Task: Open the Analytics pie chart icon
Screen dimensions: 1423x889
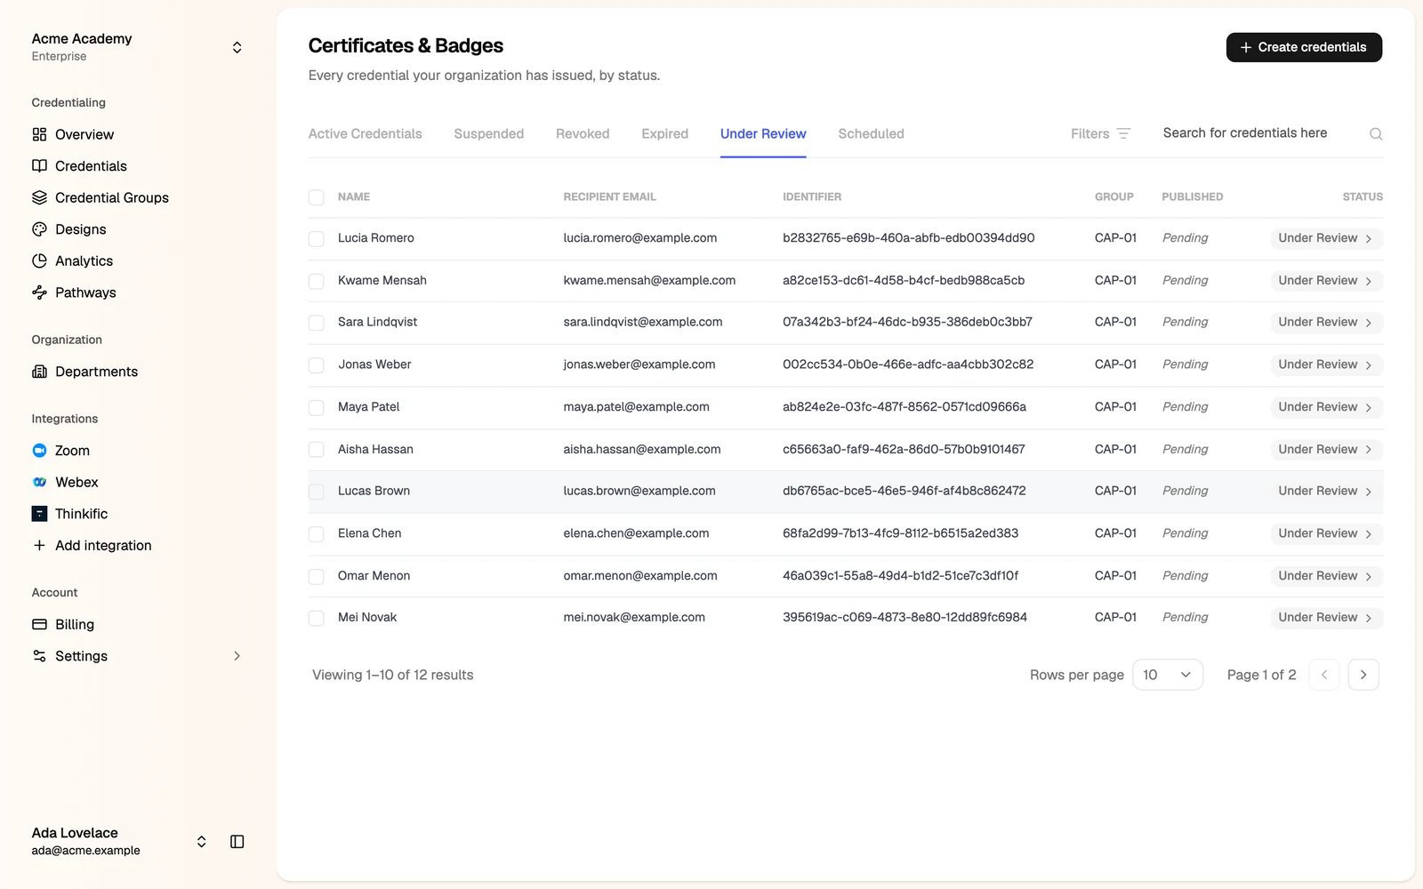Action: pos(39,260)
